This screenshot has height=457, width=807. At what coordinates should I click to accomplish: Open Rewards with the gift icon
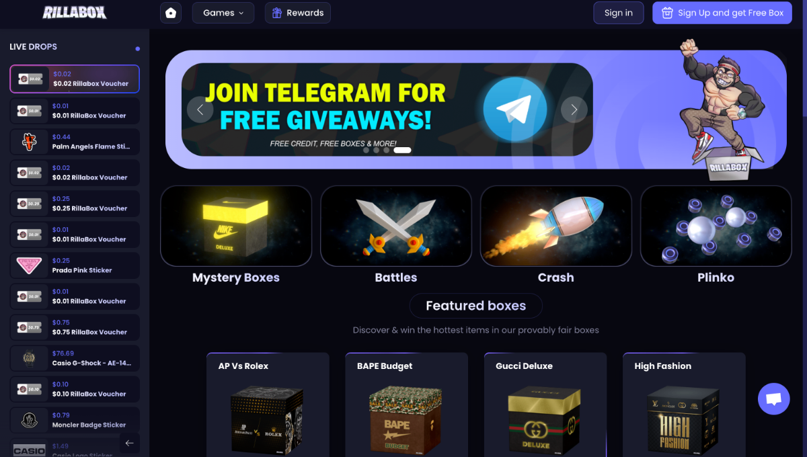(x=298, y=13)
